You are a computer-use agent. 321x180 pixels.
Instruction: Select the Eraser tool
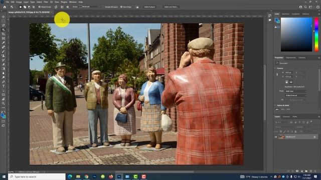click(4, 64)
